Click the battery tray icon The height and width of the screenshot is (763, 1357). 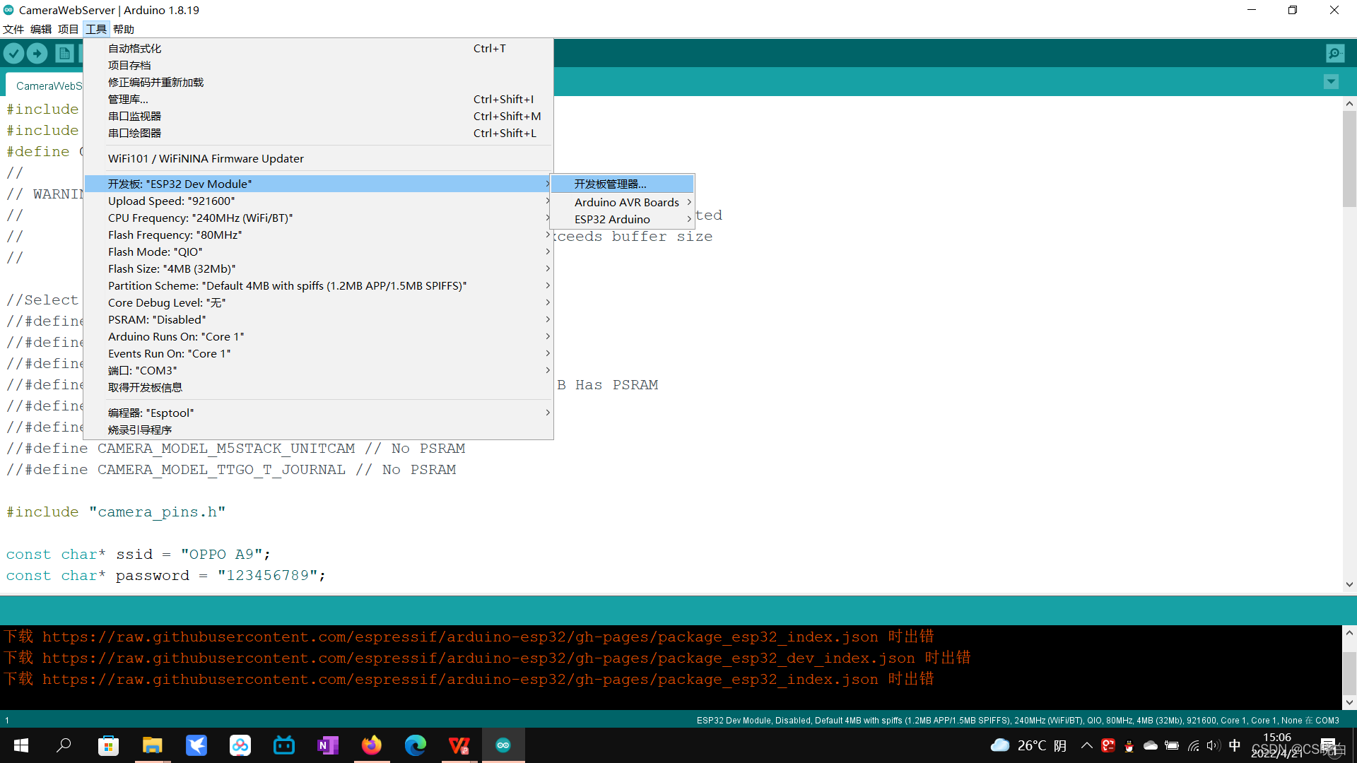pyautogui.click(x=1172, y=745)
